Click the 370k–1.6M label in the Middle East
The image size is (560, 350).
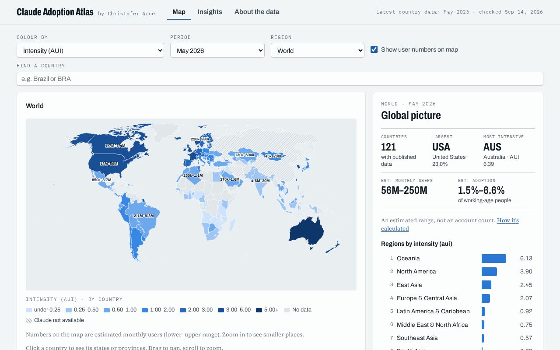click(x=230, y=179)
